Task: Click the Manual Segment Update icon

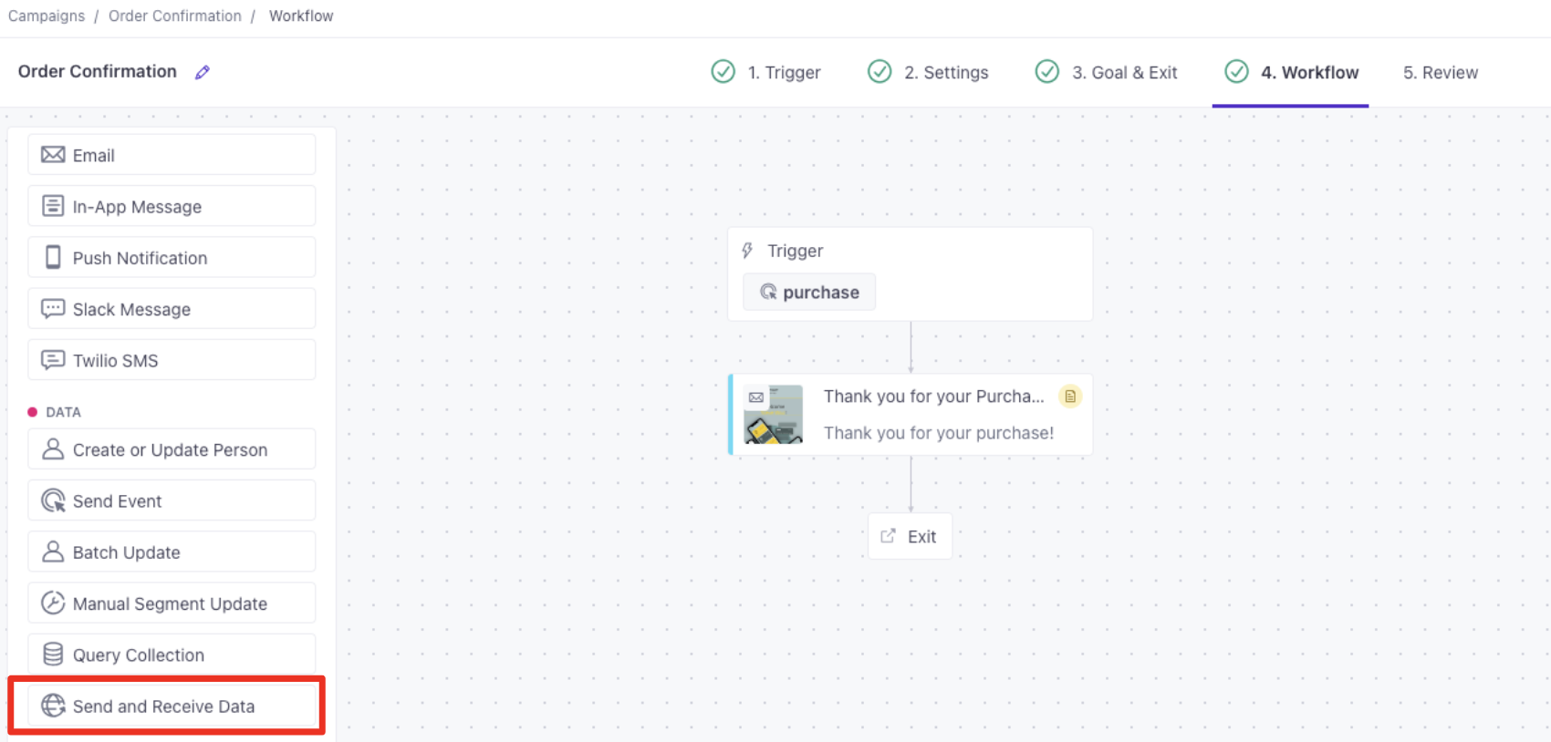Action: [53, 603]
